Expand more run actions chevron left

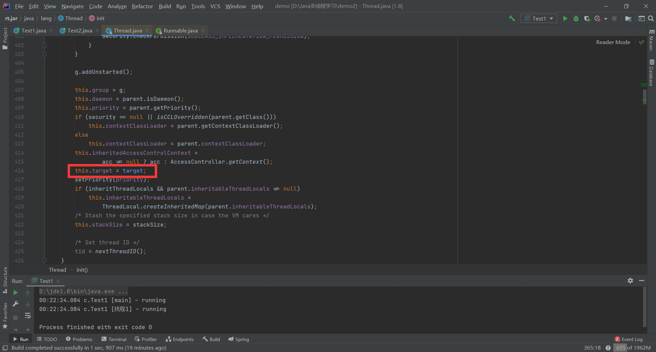tap(16, 330)
